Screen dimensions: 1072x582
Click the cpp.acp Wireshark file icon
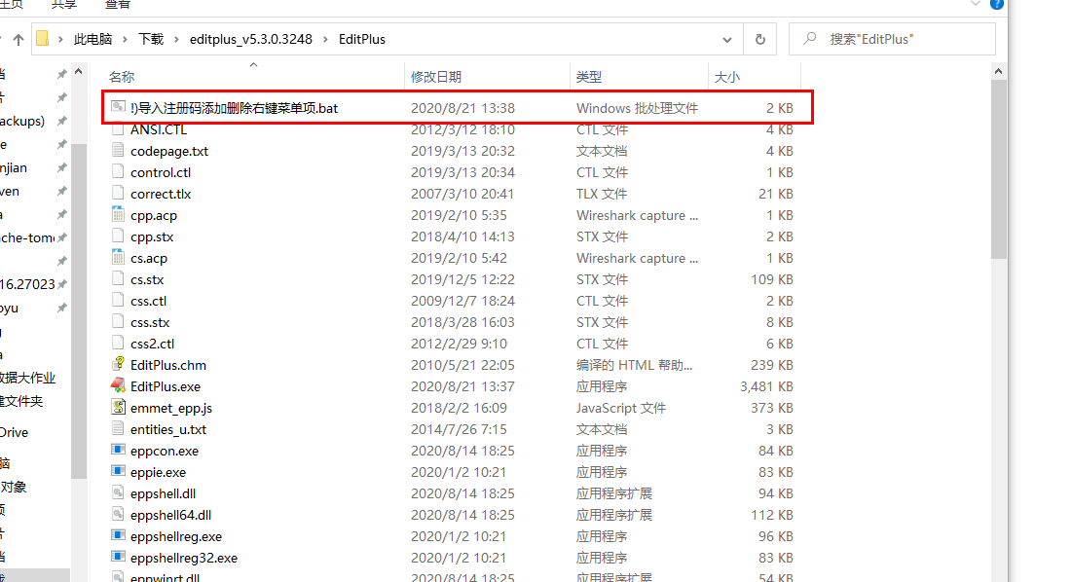coord(118,214)
